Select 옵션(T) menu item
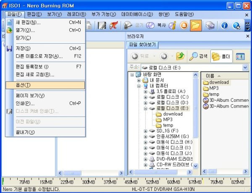The height and width of the screenshot is (193, 252). point(45,85)
